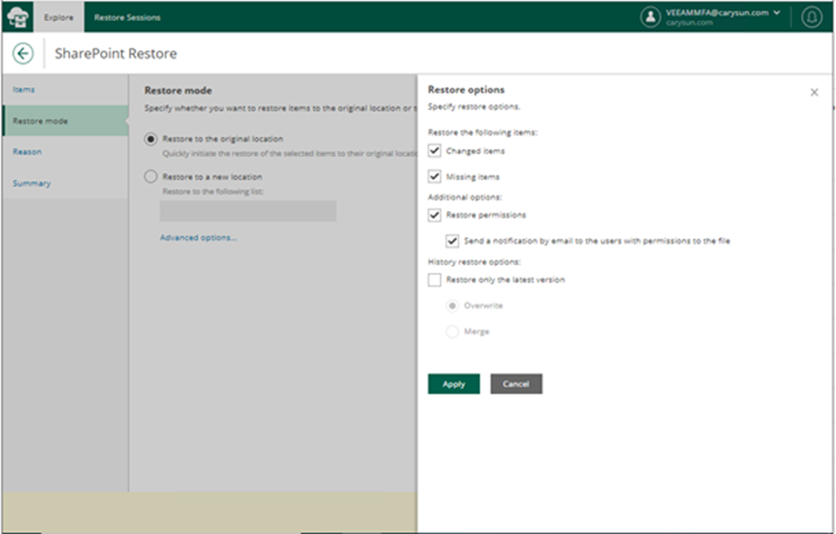836x534 pixels.
Task: Select Restore to the original location
Action: [151, 139]
